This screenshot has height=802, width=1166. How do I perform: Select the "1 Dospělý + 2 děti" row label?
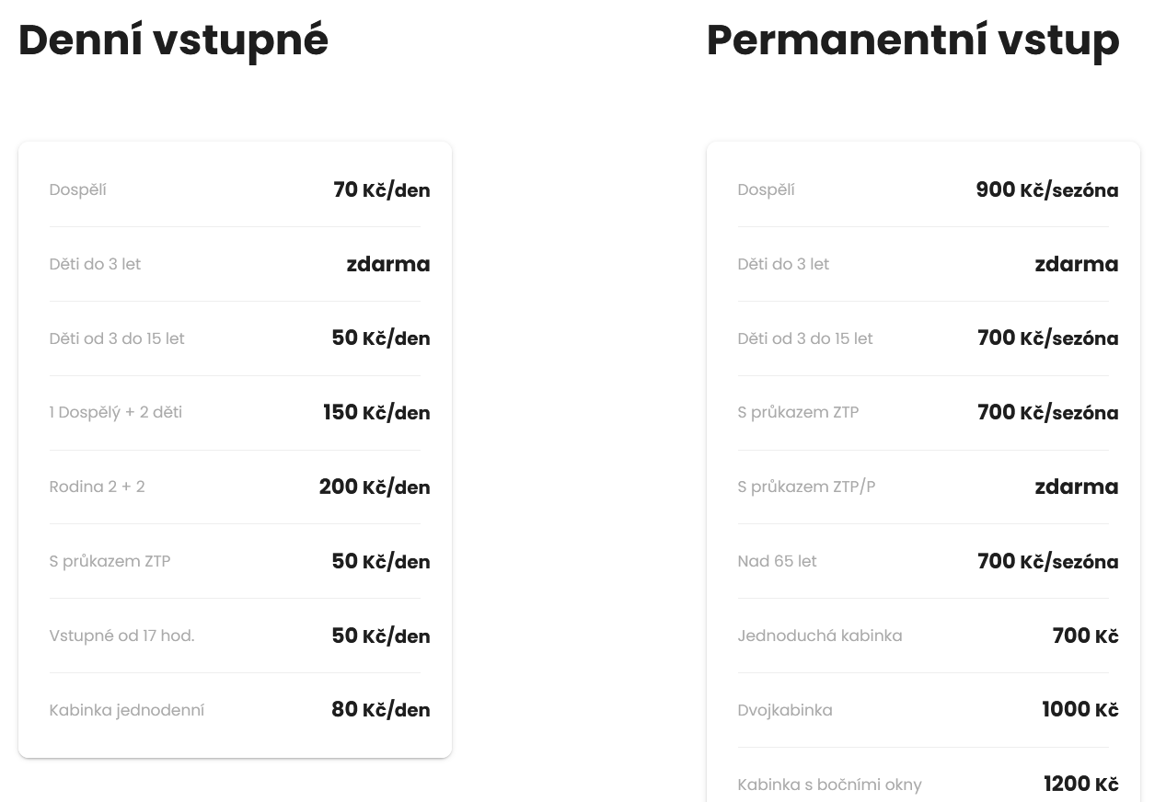[x=116, y=412]
